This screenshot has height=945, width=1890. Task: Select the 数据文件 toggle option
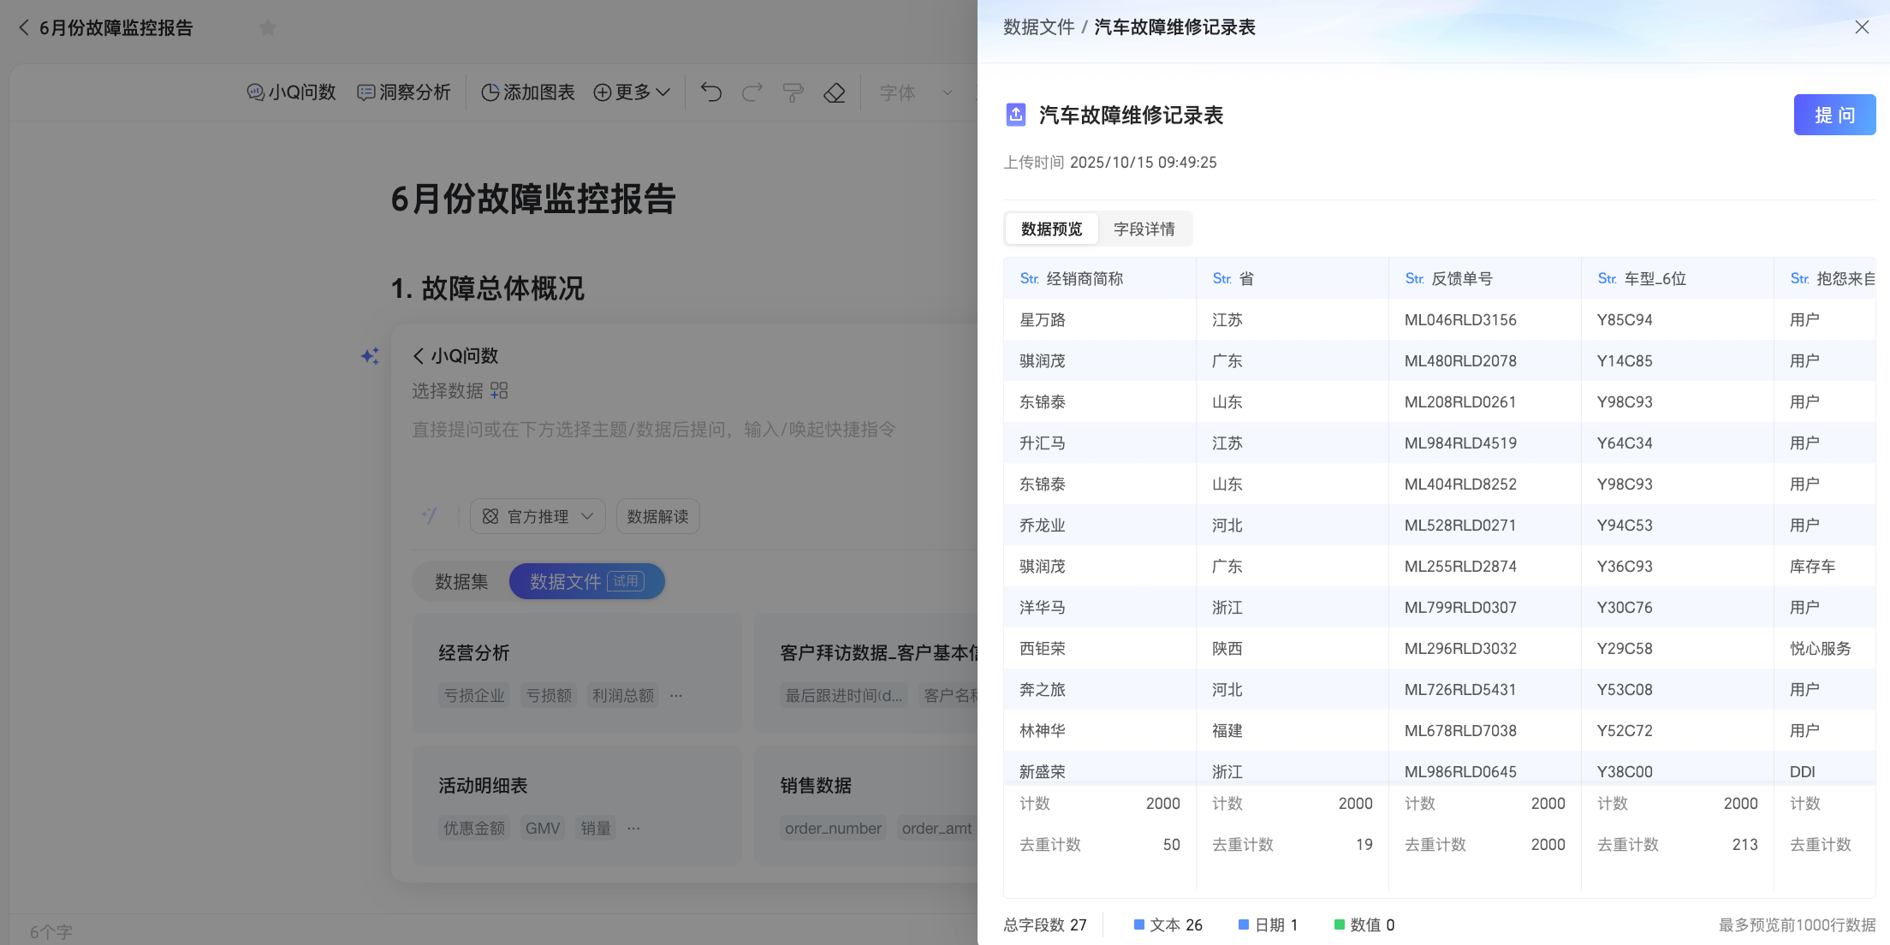[586, 582]
